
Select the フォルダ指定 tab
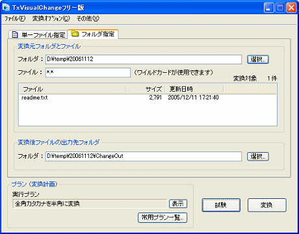tap(93, 34)
